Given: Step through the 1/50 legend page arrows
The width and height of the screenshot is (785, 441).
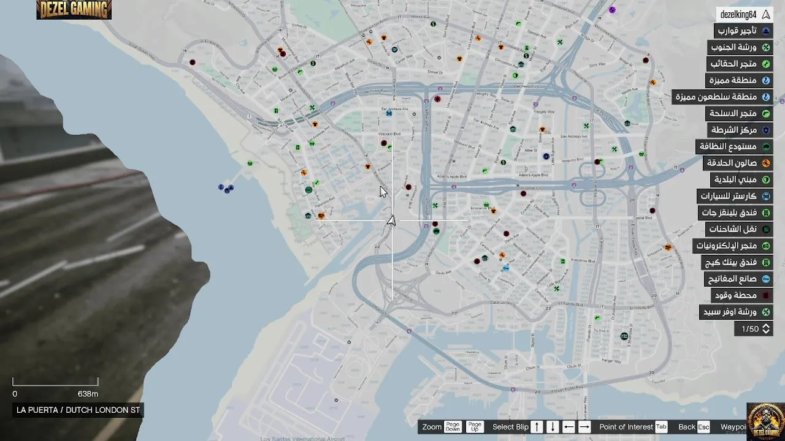Looking at the screenshot, I should 765,329.
